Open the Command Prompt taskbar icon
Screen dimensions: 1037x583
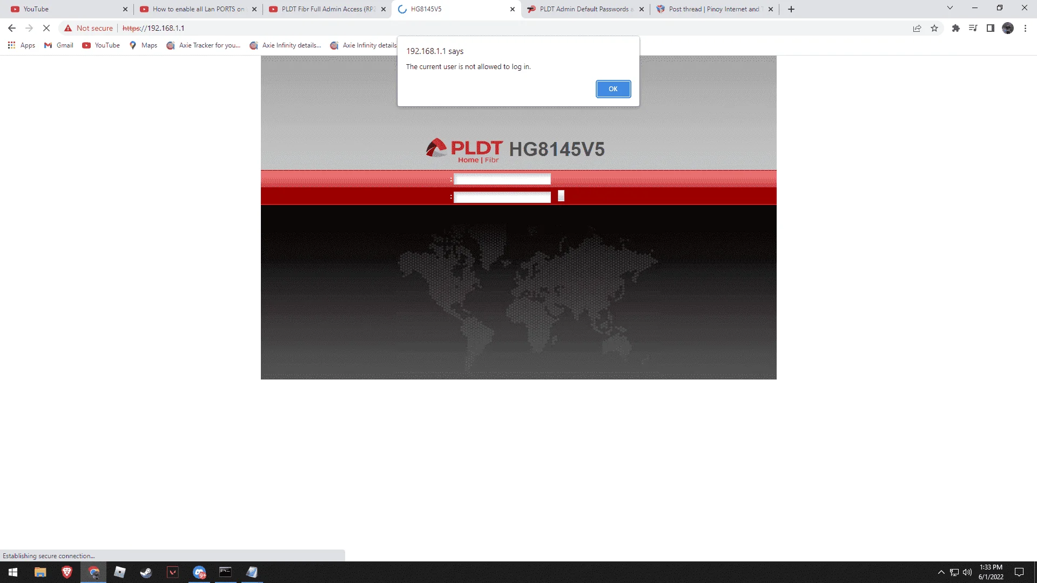[x=226, y=572]
